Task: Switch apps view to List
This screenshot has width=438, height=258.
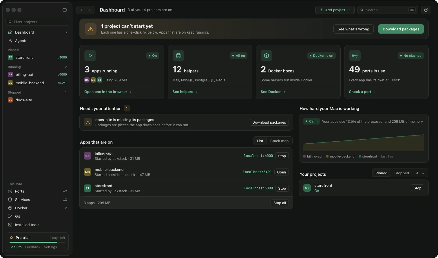Action: click(260, 141)
